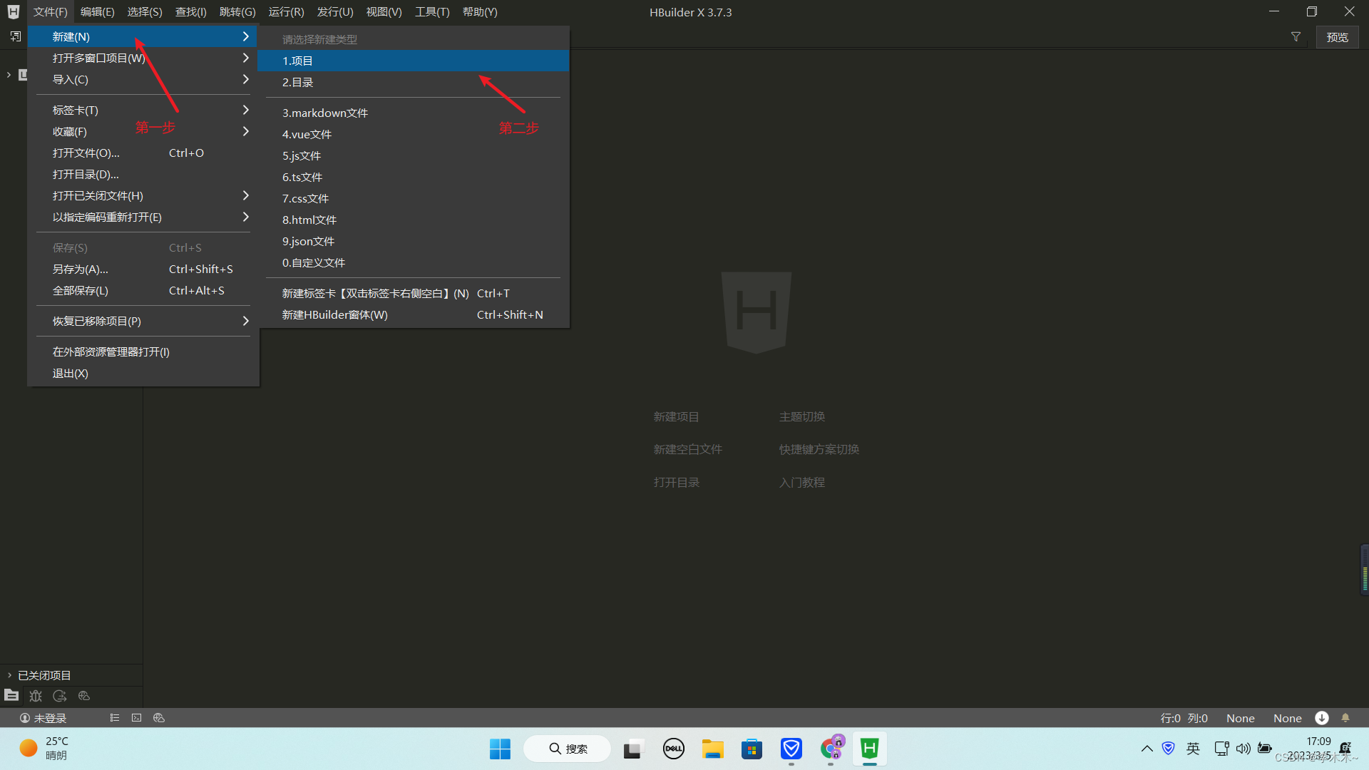Click the network monitor tray icon
Screen dimensions: 1369x770
tap(1221, 749)
